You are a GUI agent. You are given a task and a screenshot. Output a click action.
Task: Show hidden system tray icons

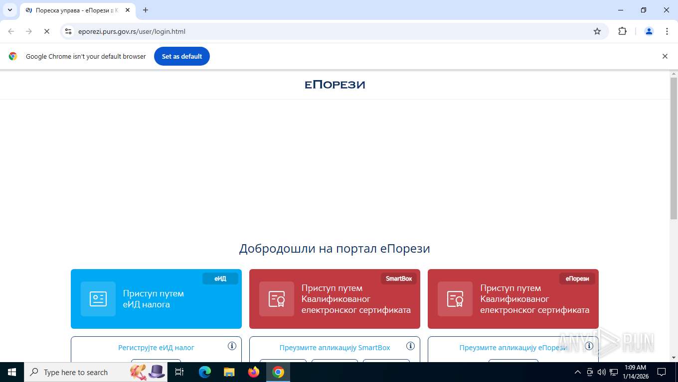[x=578, y=372]
